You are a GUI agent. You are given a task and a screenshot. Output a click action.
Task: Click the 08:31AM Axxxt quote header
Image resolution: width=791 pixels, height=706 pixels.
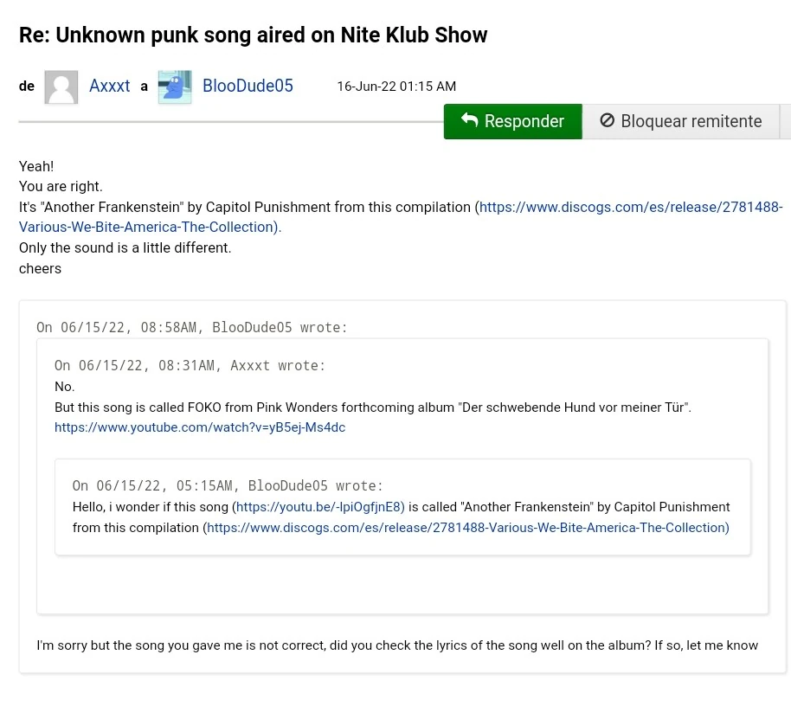coord(190,366)
